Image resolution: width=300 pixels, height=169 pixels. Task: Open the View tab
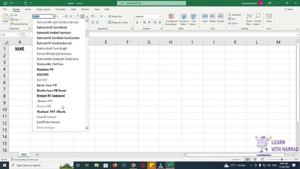(x=97, y=9)
